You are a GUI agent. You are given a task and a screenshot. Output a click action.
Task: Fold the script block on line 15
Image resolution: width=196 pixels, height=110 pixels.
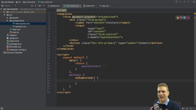[x=56, y=55]
